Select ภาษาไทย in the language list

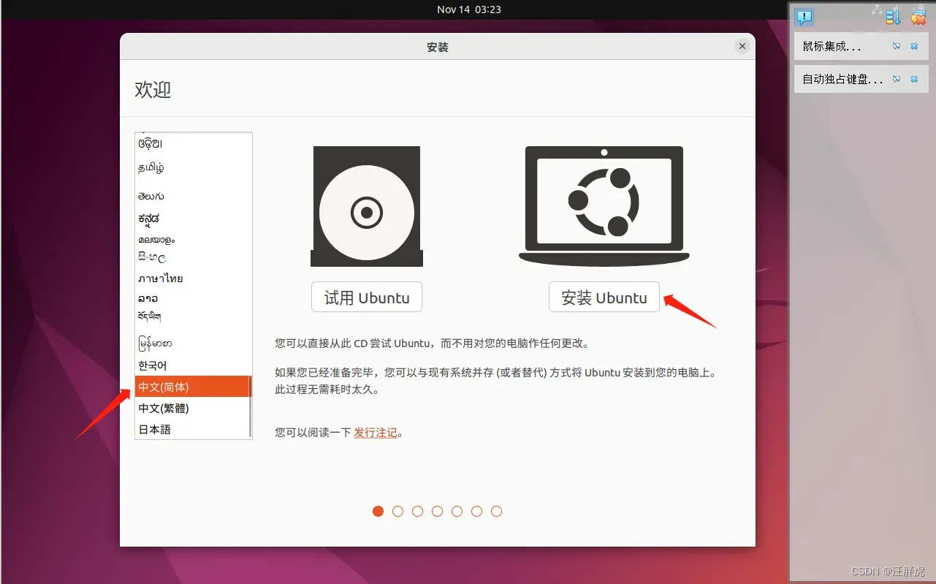[193, 278]
